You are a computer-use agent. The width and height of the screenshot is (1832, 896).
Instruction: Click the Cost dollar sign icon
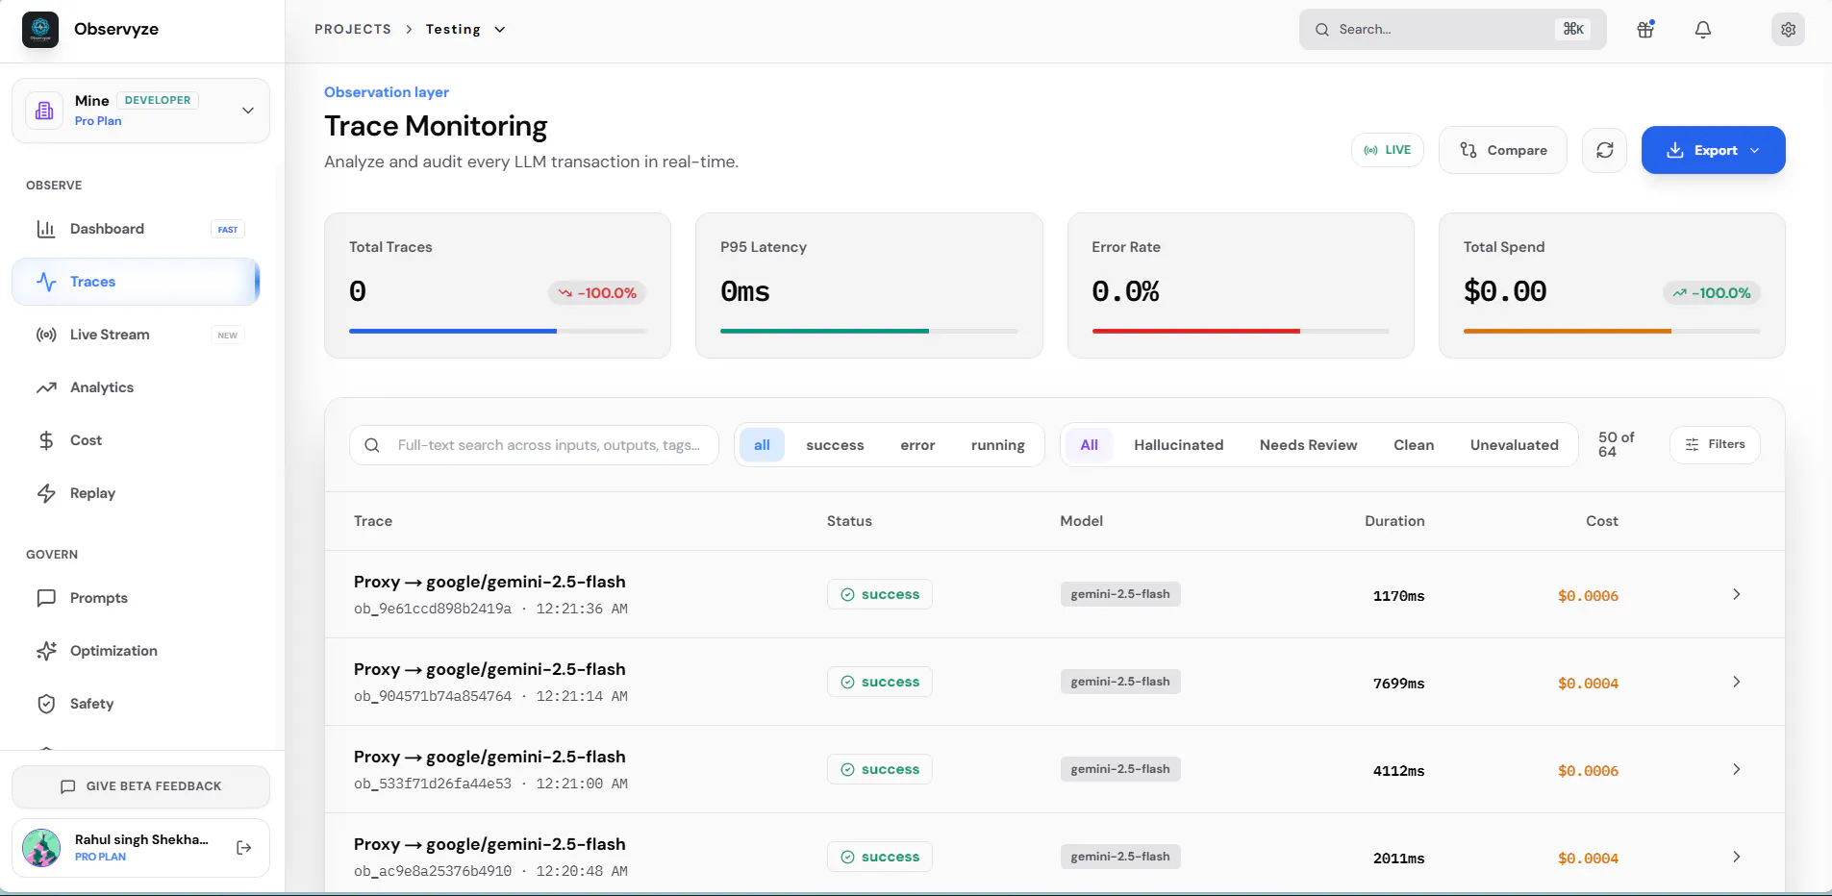pyautogui.click(x=46, y=440)
